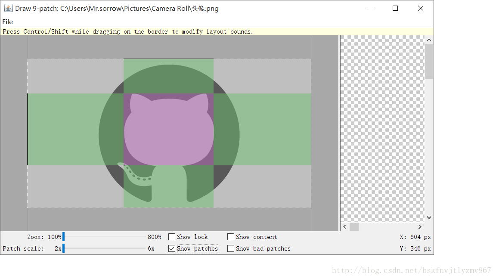496x279 pixels.
Task: Click the 800% zoom maximum label
Action: tap(155, 237)
